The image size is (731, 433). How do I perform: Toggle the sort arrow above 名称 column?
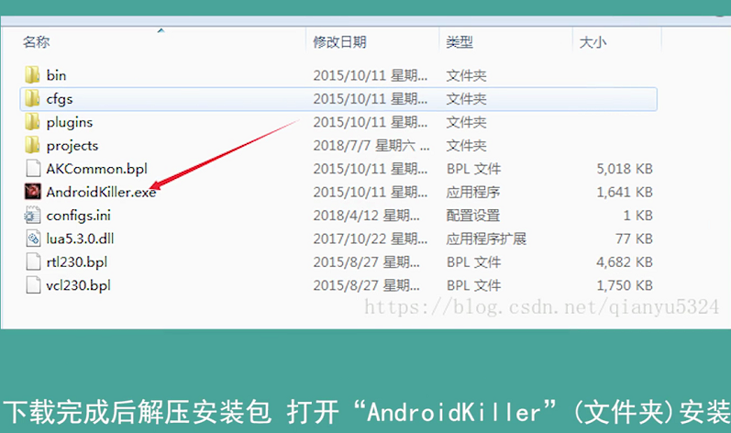coord(161,30)
